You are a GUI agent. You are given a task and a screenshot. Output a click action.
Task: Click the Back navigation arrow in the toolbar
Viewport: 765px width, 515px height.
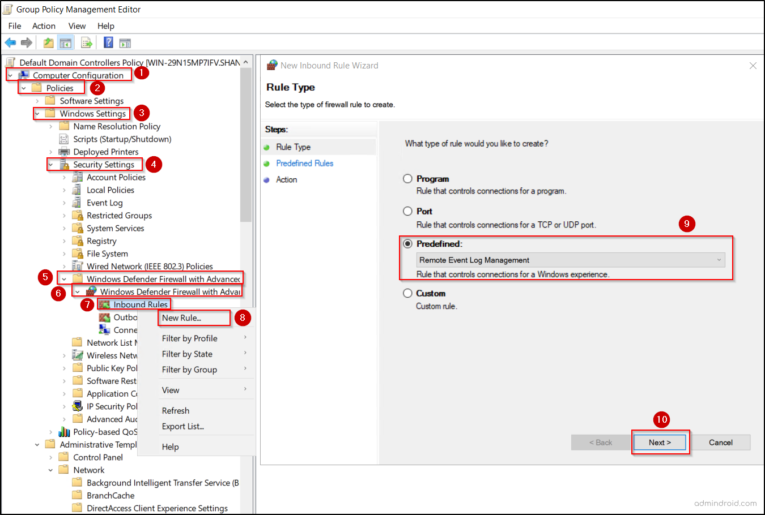(x=10, y=42)
